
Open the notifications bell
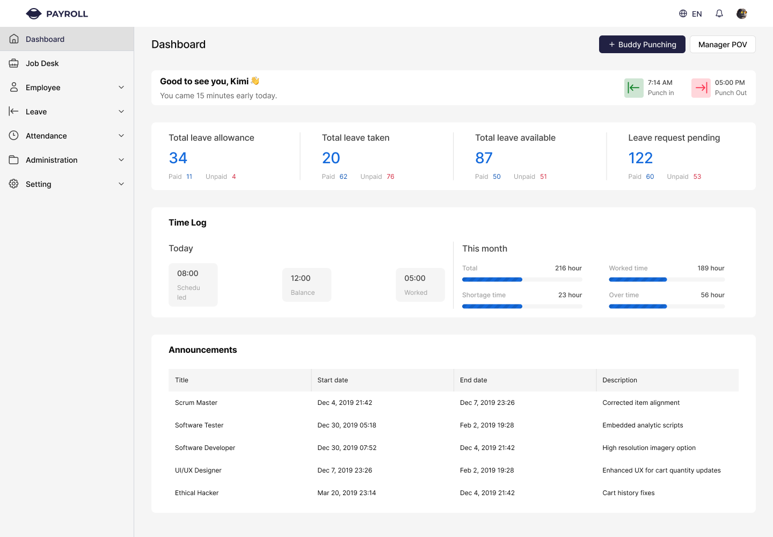point(719,13)
